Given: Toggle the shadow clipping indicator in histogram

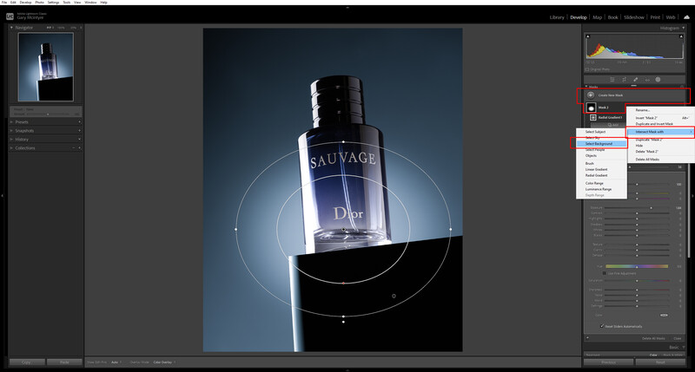Looking at the screenshot, I should coord(588,36).
